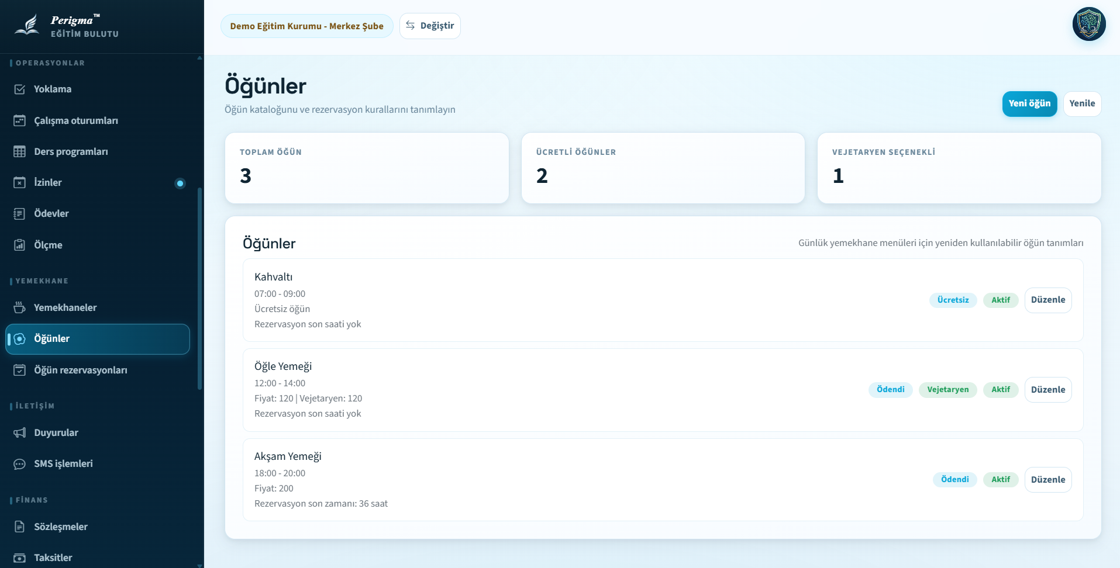Go to Öğün rezervasyonları menu item
The height and width of the screenshot is (568, 1120).
(x=80, y=370)
